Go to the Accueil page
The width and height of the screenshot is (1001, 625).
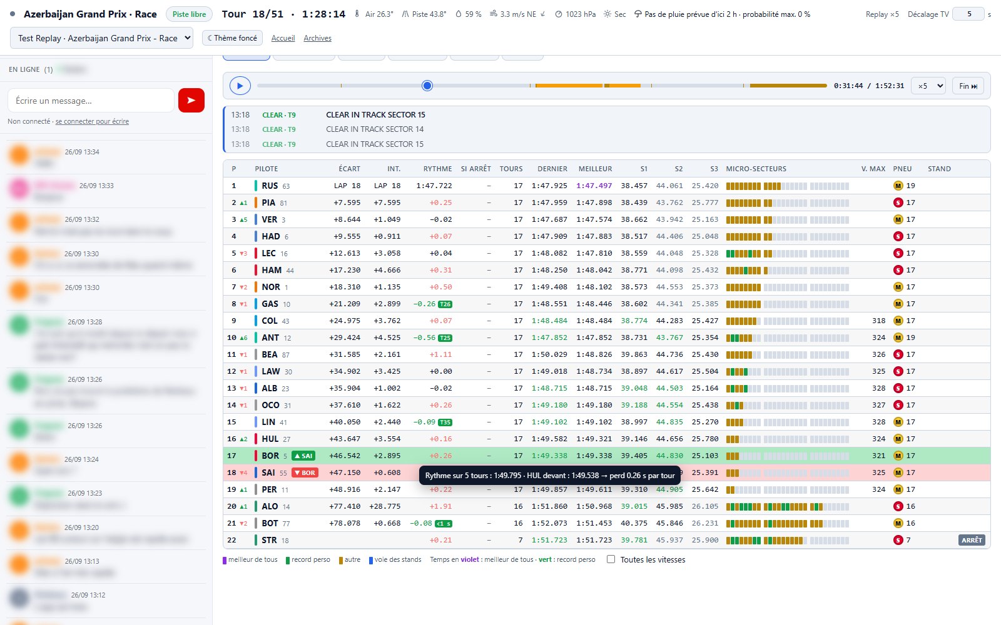(283, 38)
